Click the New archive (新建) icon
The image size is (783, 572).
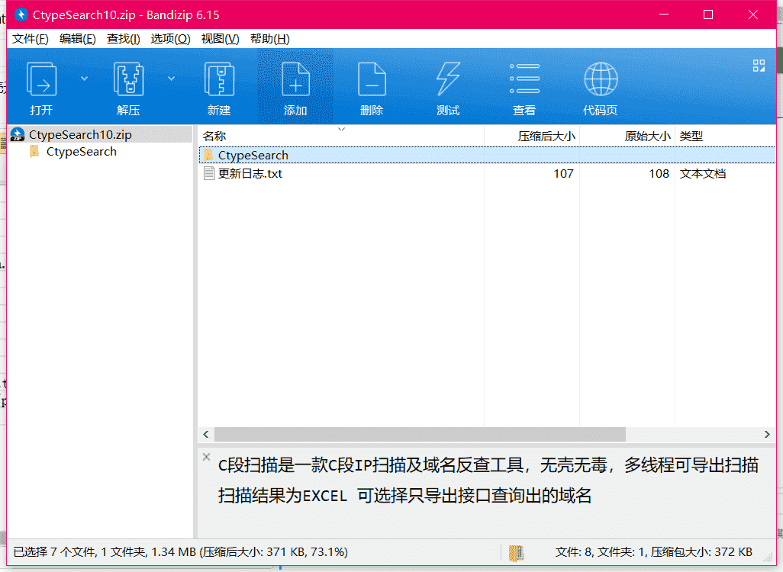[x=219, y=79]
